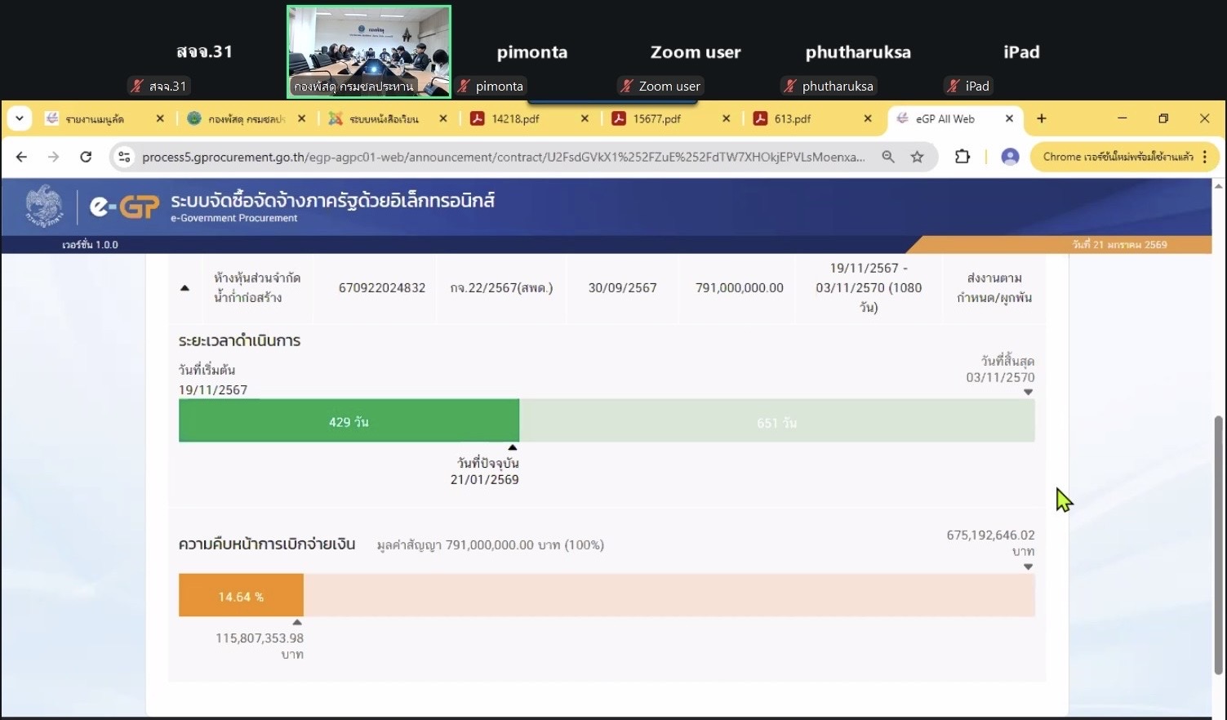Click phutharuksa's muted microphone icon
This screenshot has height=720, width=1227.
(x=789, y=86)
